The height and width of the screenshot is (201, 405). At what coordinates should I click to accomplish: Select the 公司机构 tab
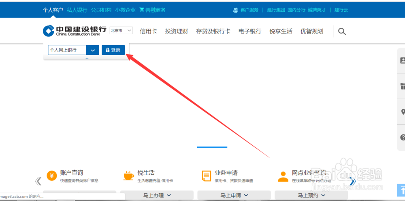[101, 10]
